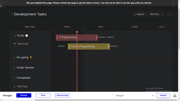Select Normal debugger speed mode
This screenshot has width=180, height=101.
click(24, 95)
